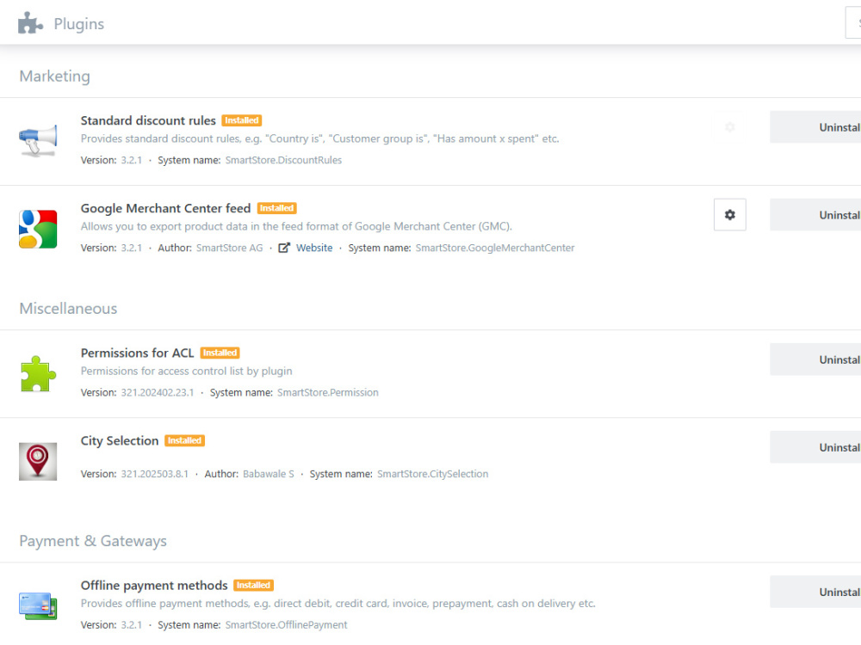Click the Google Merchant Center feed logo icon
This screenshot has width=861, height=645.
click(38, 229)
